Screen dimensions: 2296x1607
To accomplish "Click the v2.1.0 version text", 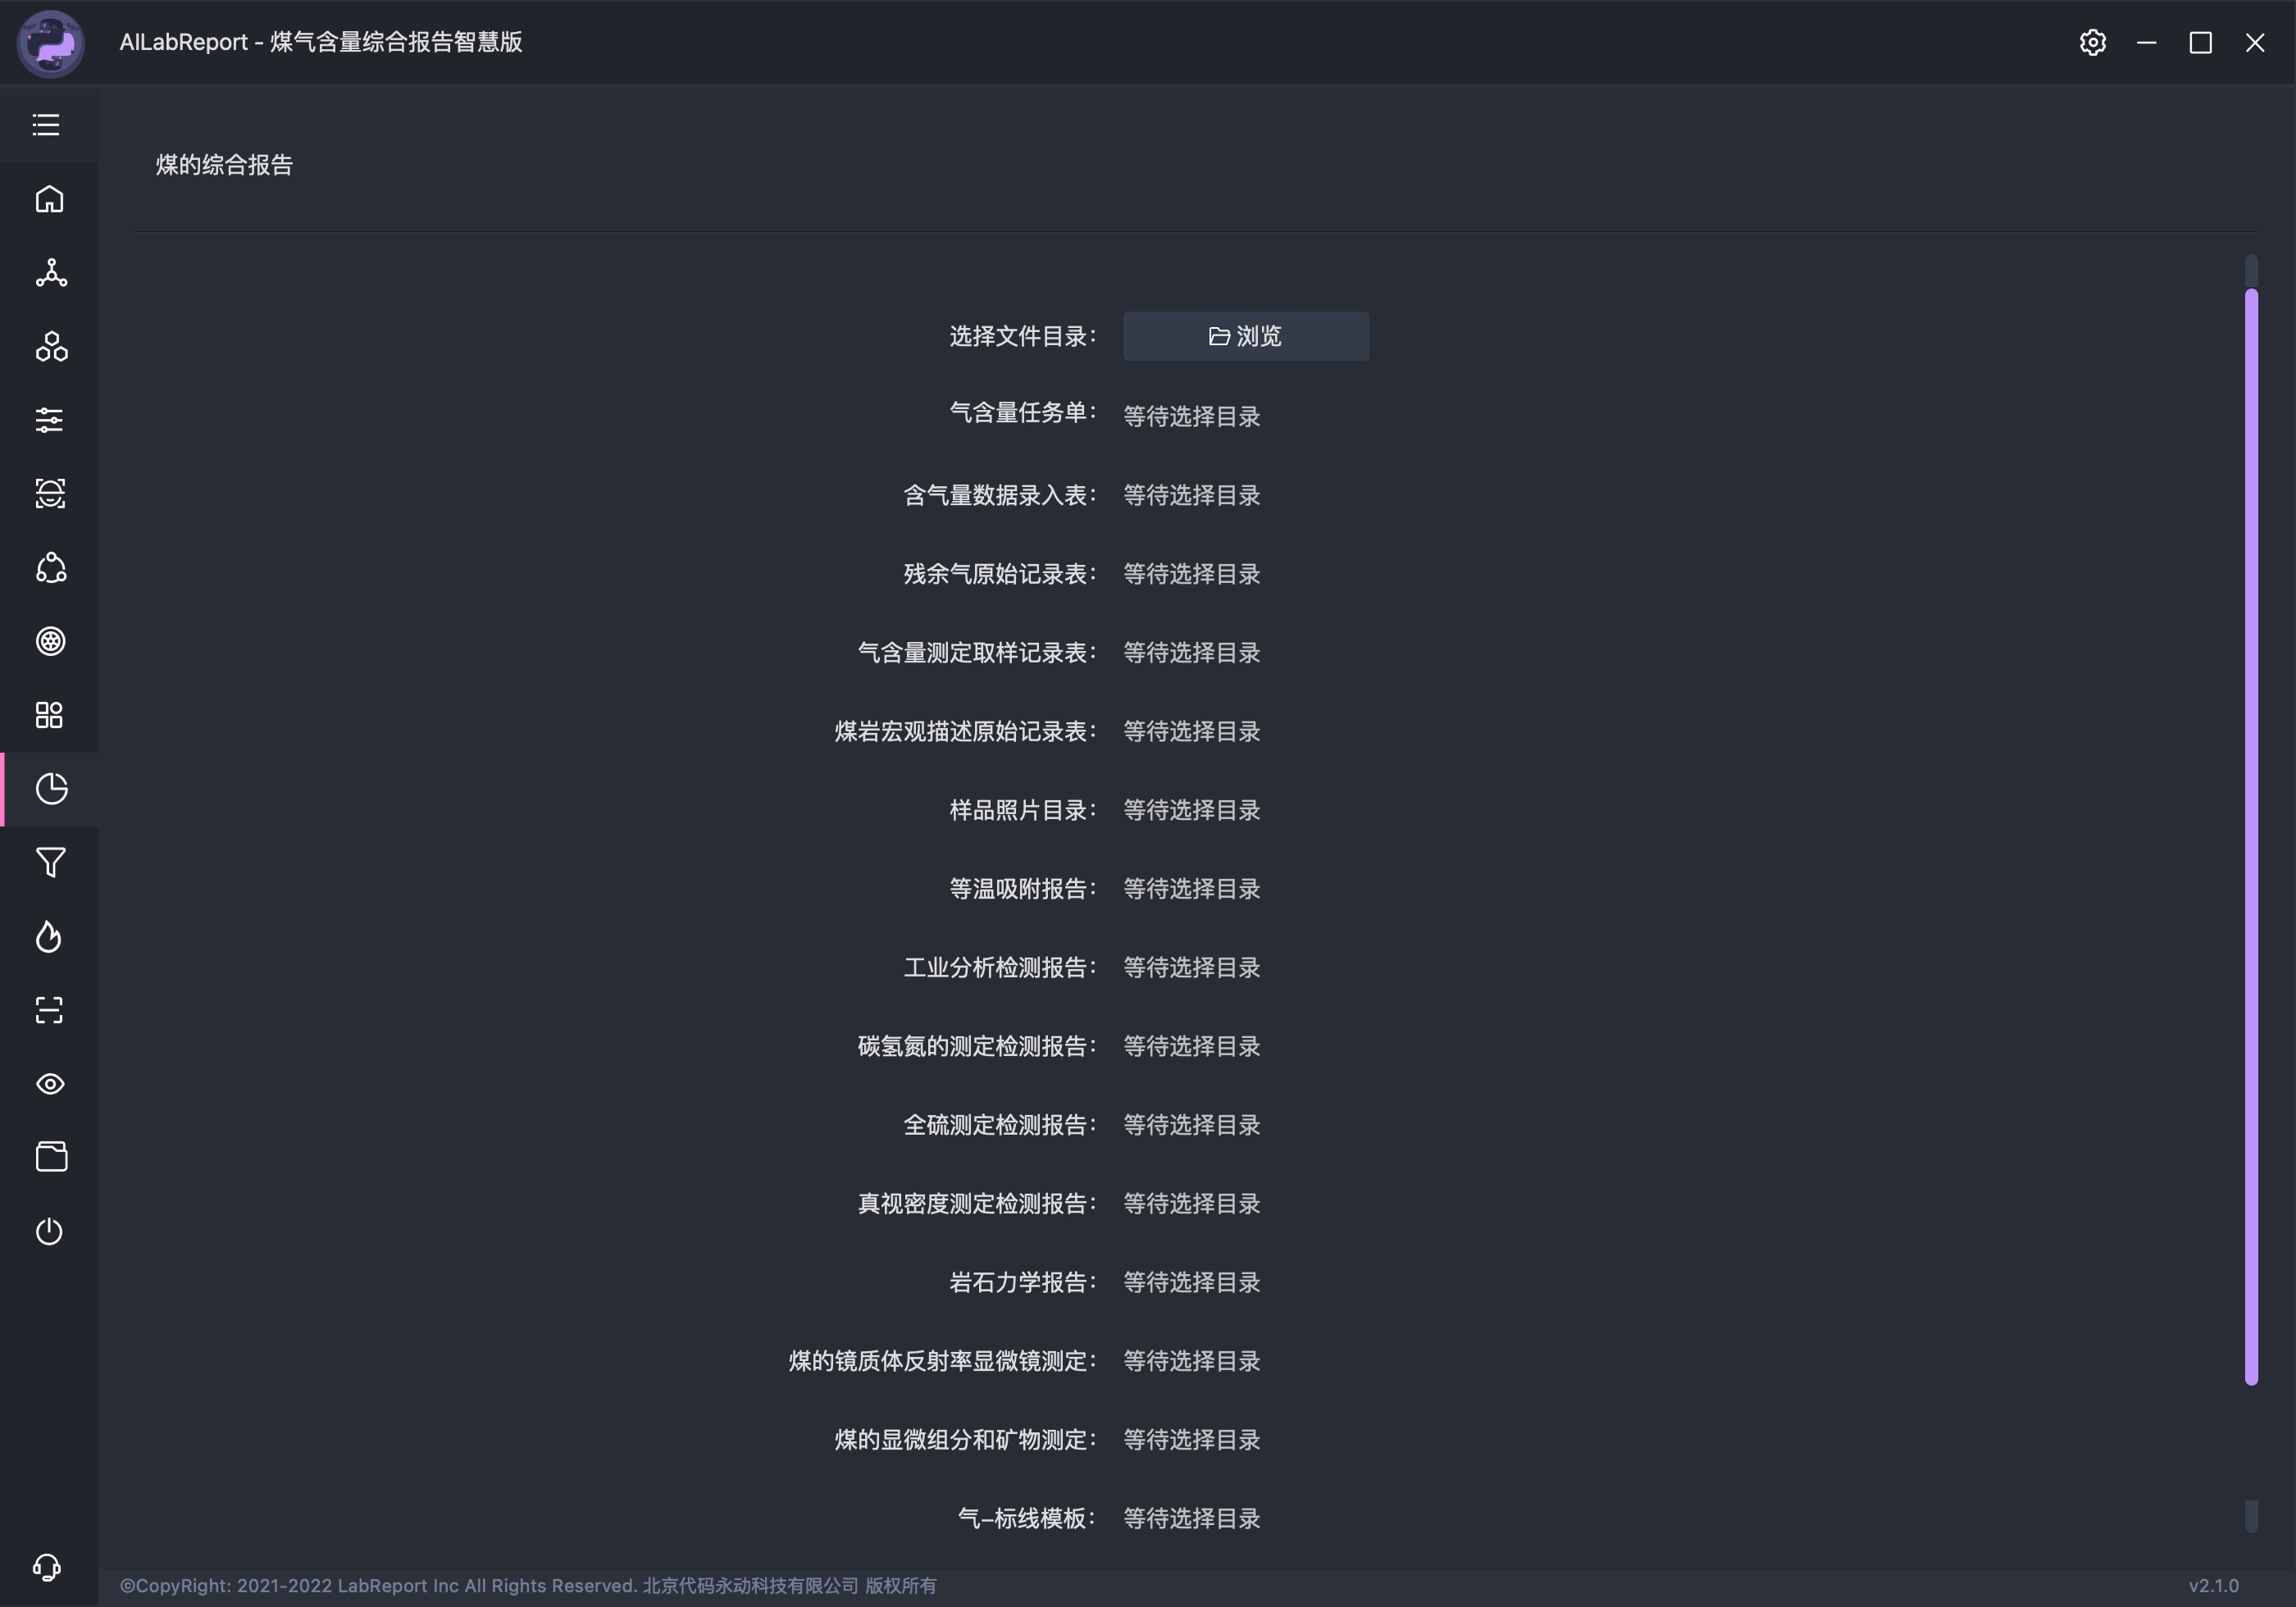I will pos(2213,1585).
